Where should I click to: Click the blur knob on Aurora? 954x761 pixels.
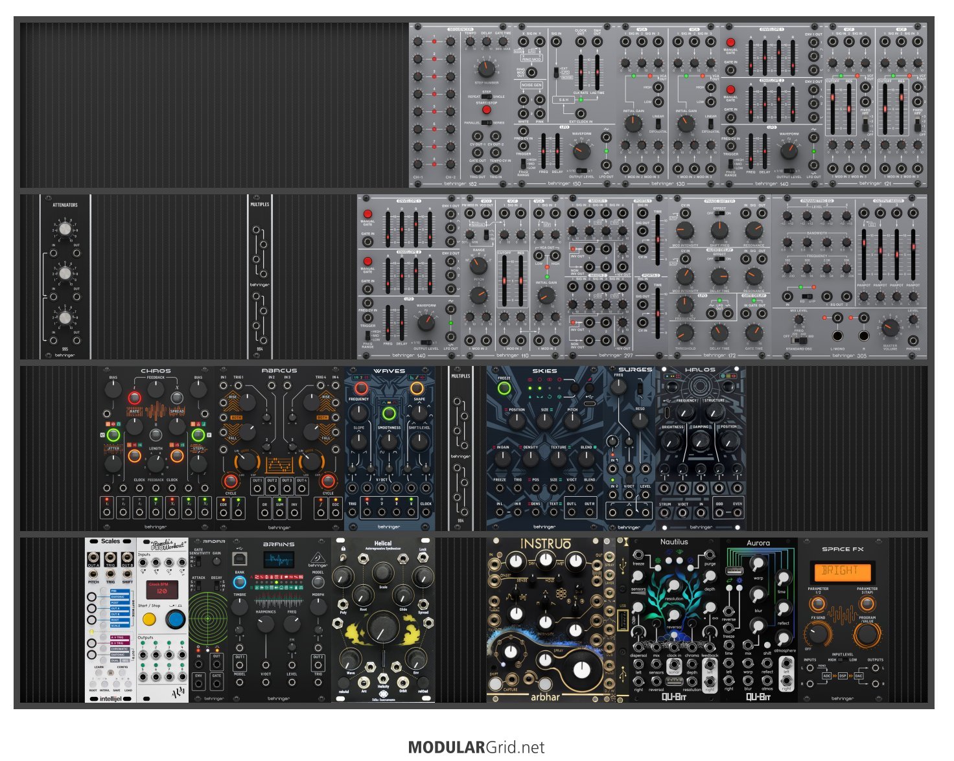pyautogui.click(x=758, y=595)
